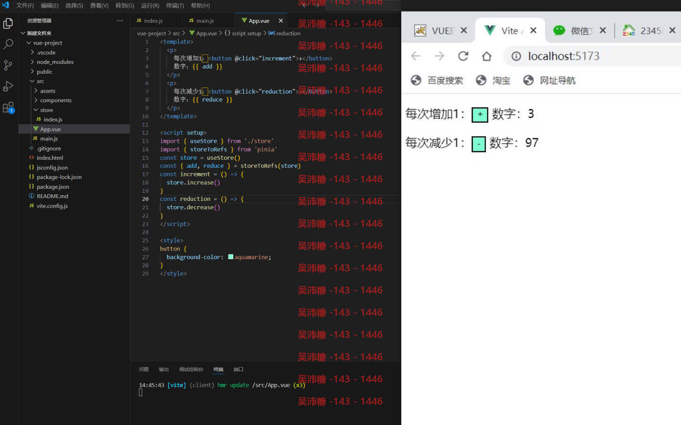
Task: Open 帮助(H) menu
Action: tap(200, 6)
